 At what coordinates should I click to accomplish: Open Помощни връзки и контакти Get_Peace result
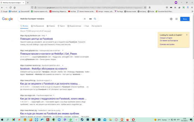(48, 54)
